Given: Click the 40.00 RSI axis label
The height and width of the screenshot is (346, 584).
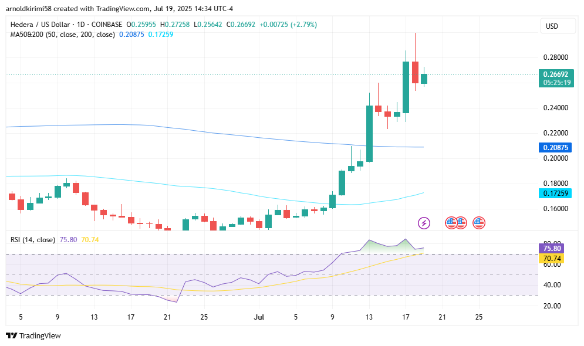Looking at the screenshot, I should [552, 285].
